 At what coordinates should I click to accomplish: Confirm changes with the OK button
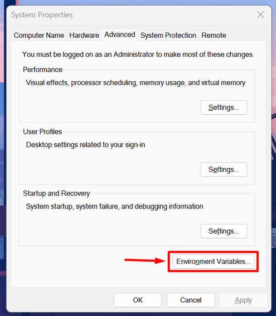[138, 300]
